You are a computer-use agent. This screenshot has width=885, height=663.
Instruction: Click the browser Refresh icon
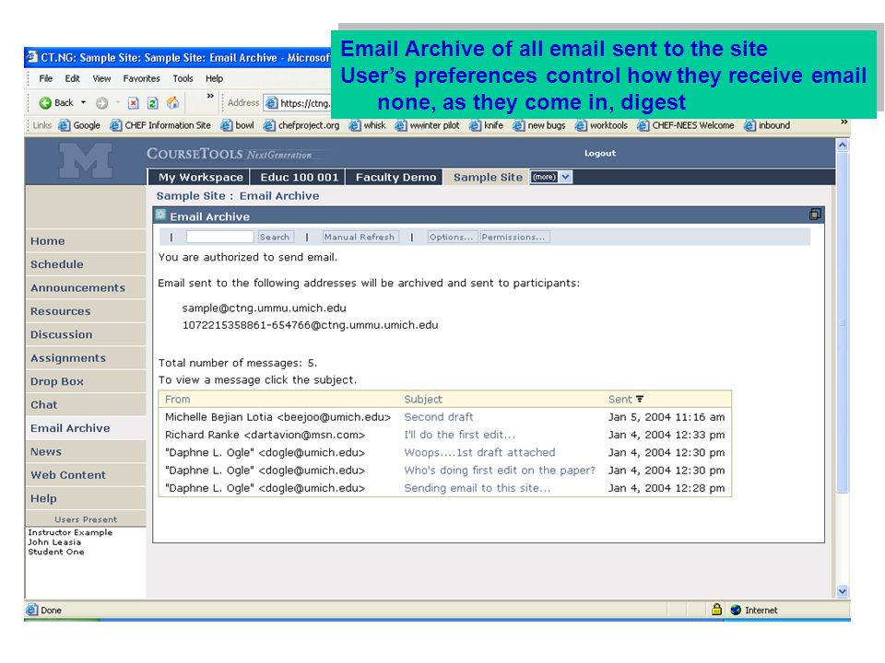coord(152,102)
